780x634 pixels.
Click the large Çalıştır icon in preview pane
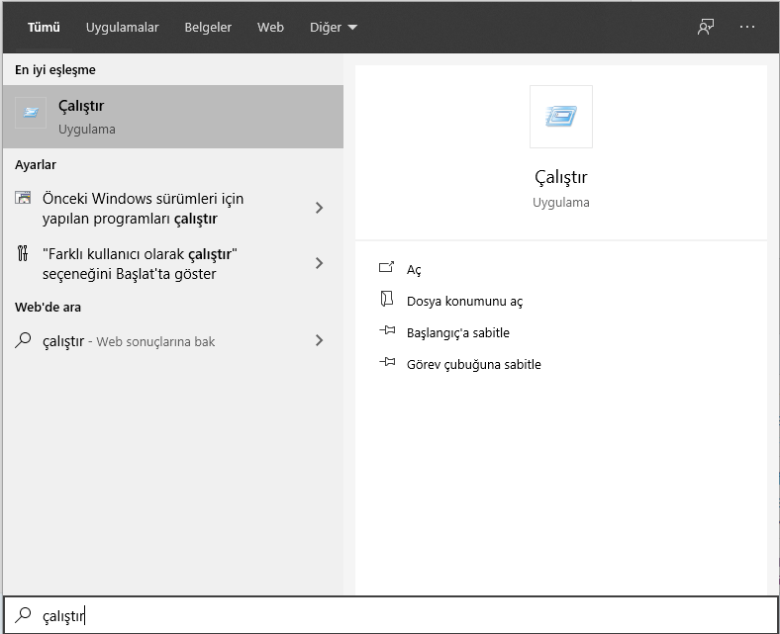[561, 117]
